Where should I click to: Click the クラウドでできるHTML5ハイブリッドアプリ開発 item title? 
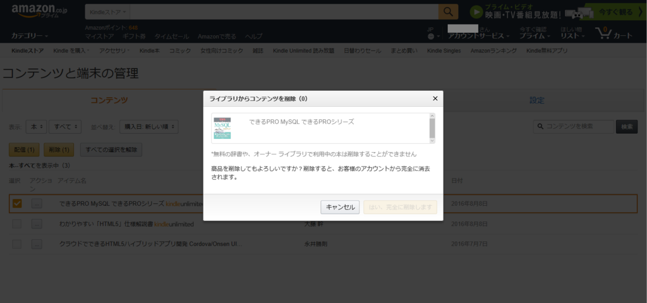click(x=151, y=244)
